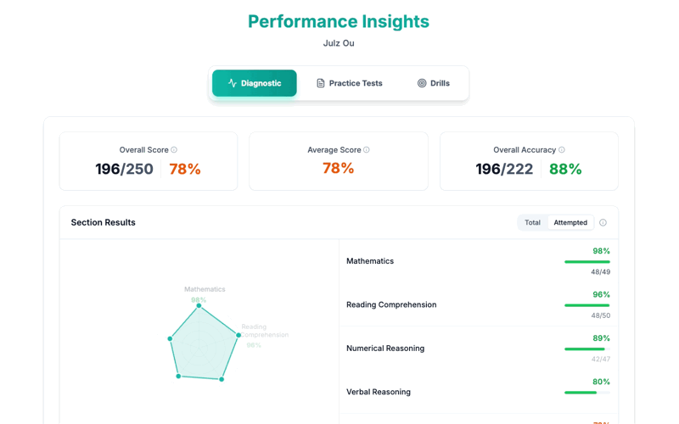The image size is (679, 424).
Task: Open the Practice Tests tab label
Action: coord(356,83)
